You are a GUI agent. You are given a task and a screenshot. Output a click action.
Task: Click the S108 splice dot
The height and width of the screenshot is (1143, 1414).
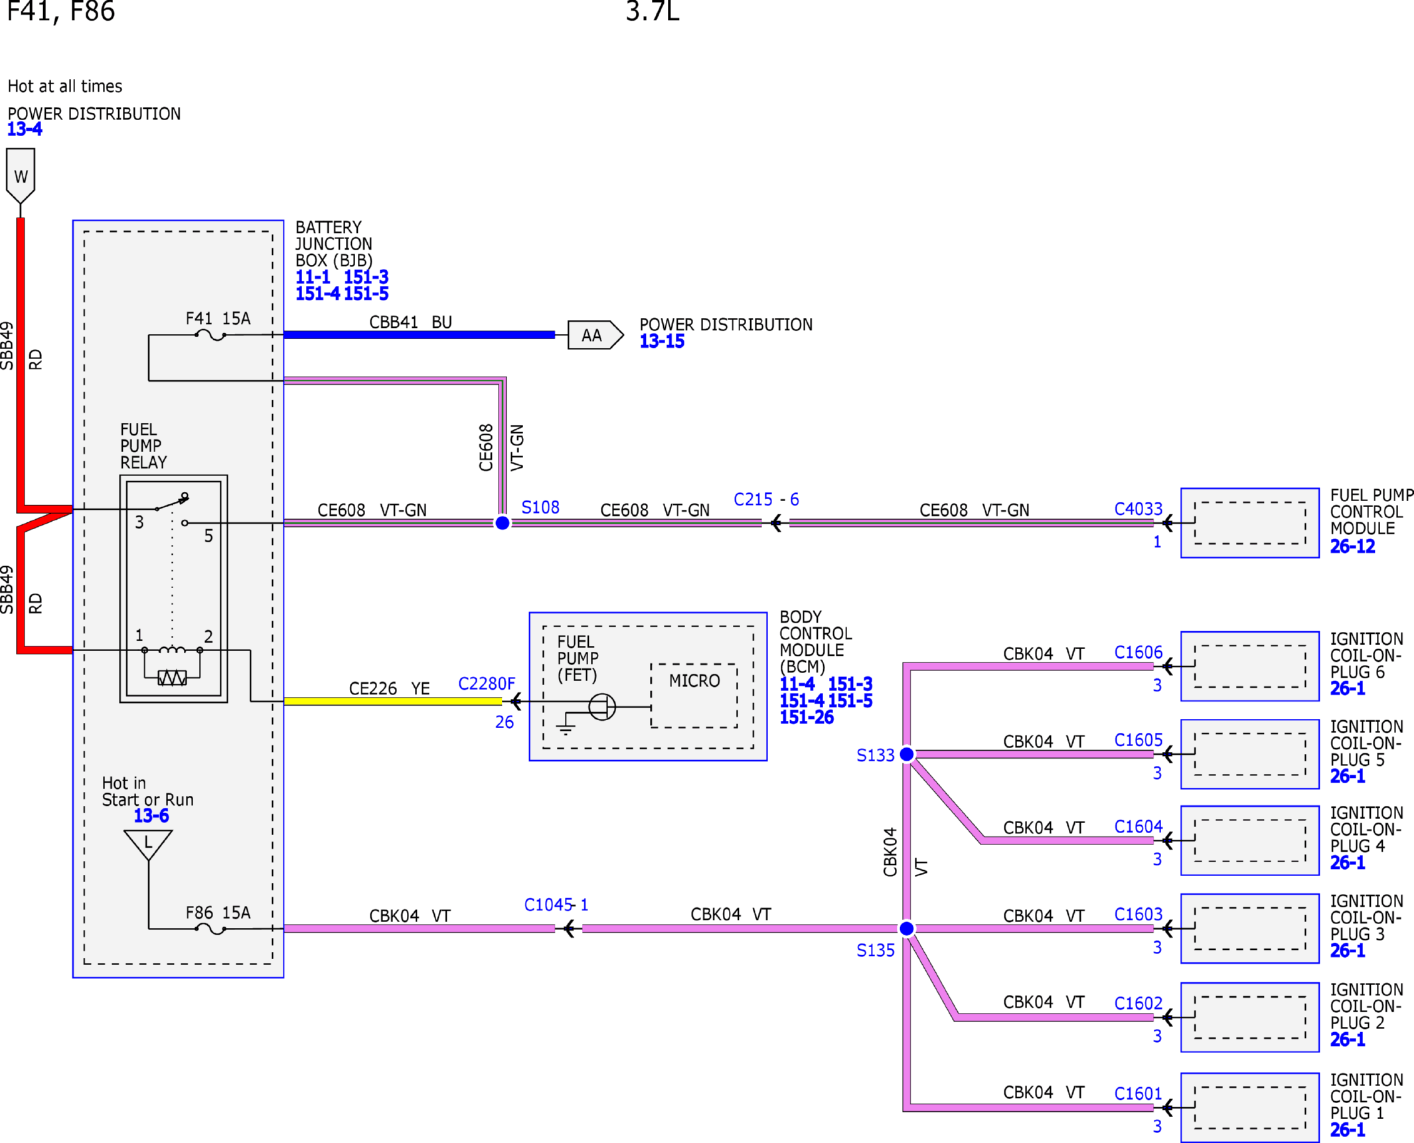click(x=503, y=523)
